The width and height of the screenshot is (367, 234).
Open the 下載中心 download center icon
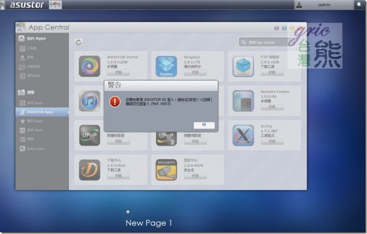[x=89, y=170]
